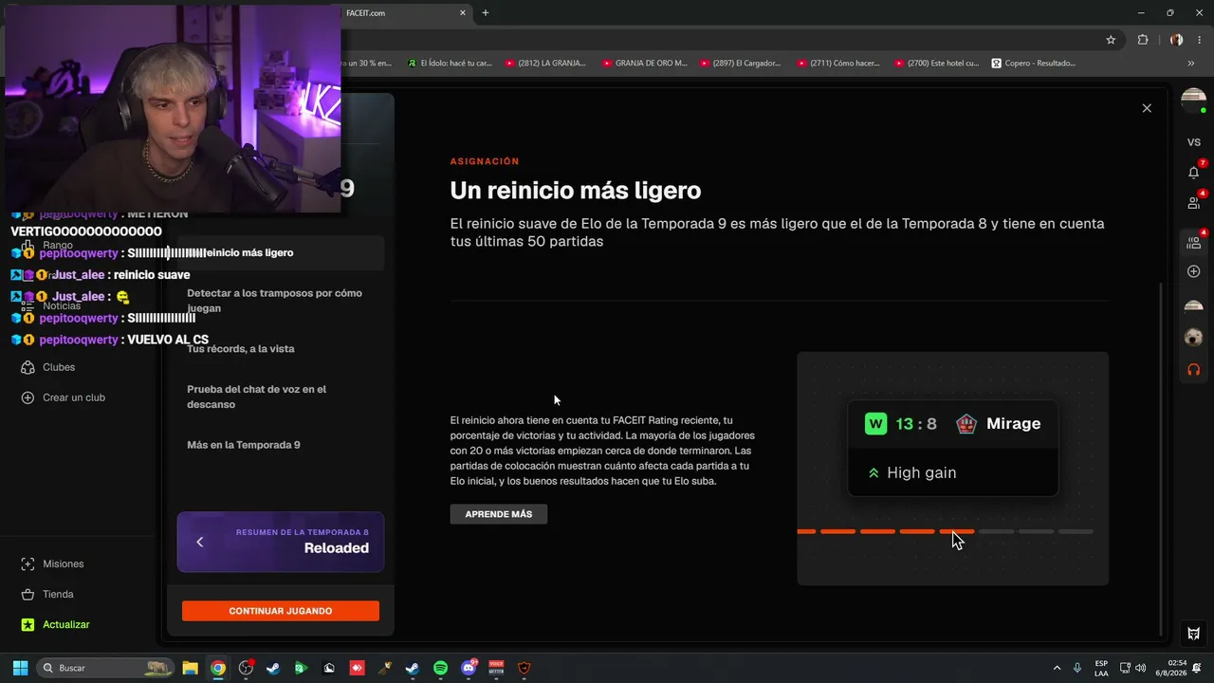1214x683 pixels.
Task: Open the FACEIT icon at sidebar bottom
Action: coord(1194,634)
